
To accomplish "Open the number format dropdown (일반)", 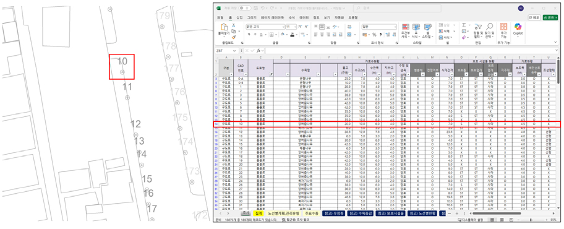I will click(x=395, y=27).
